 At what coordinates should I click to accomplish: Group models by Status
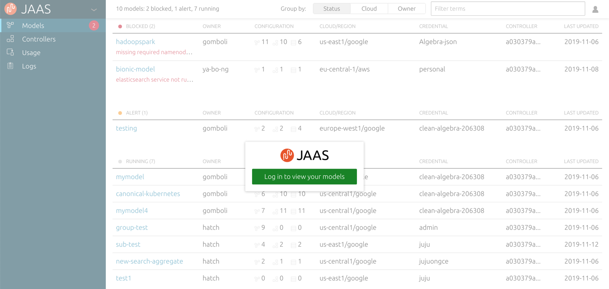pyautogui.click(x=331, y=8)
